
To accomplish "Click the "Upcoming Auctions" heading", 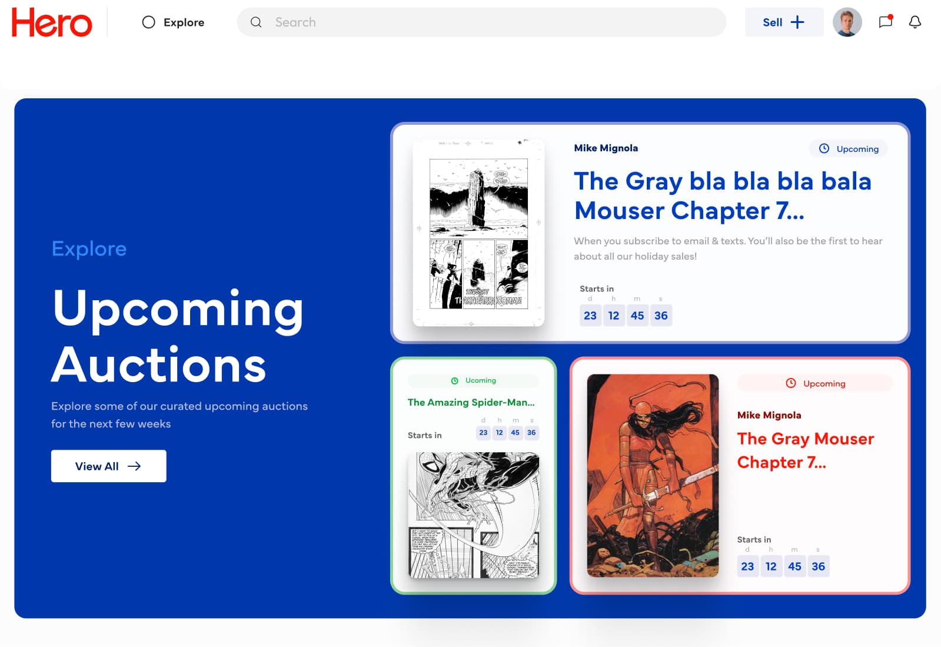I will pyautogui.click(x=178, y=336).
